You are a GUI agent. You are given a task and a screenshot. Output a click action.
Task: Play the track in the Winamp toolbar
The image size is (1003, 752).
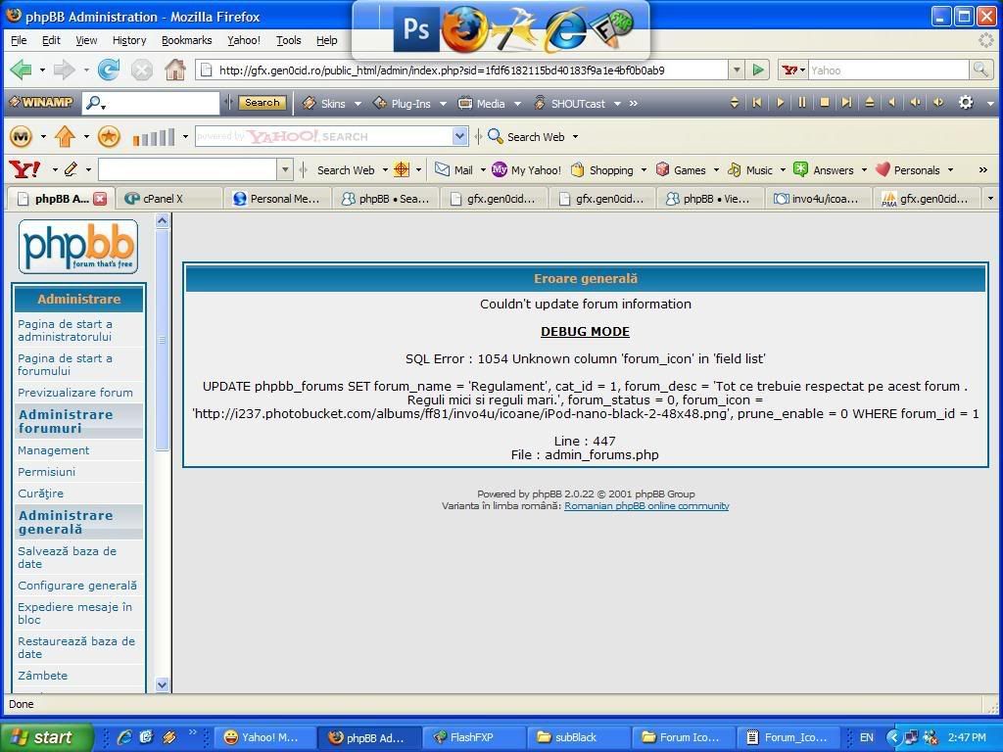click(780, 102)
